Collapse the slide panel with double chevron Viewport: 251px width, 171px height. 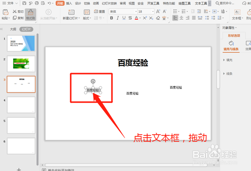(x=2, y=29)
